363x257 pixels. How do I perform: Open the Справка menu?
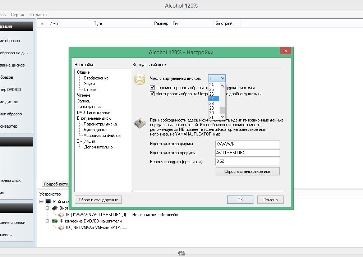click(x=38, y=15)
